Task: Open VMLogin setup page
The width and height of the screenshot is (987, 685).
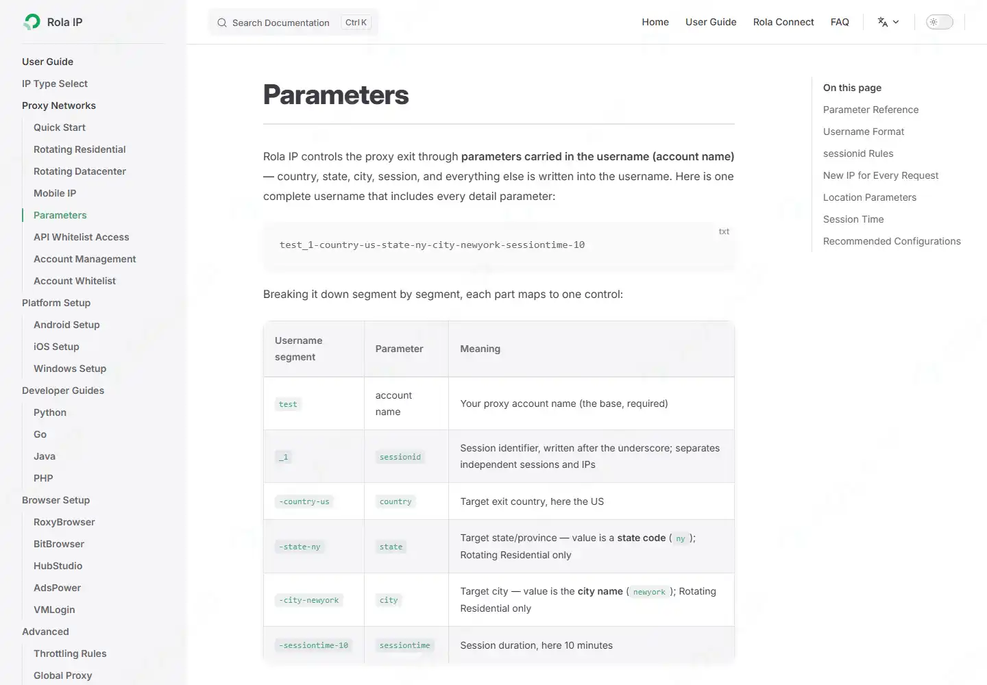Action: tap(54, 610)
